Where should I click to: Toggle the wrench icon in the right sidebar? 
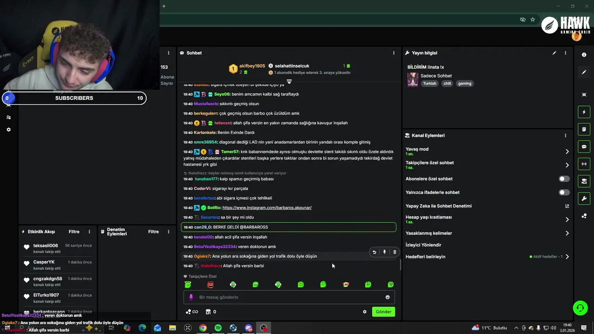(x=584, y=199)
